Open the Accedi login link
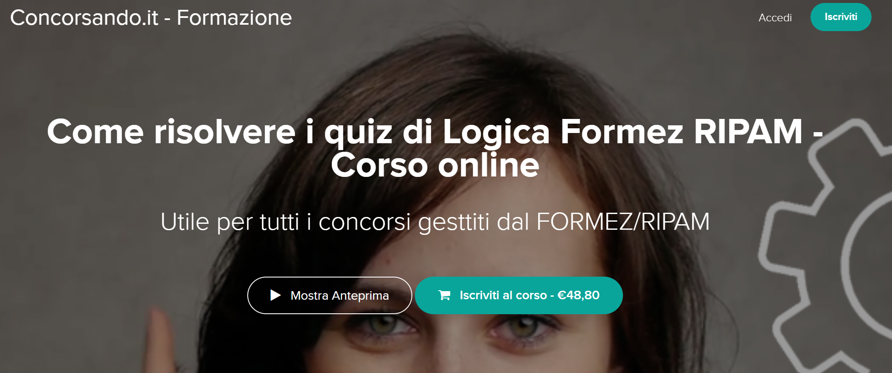 coord(775,17)
